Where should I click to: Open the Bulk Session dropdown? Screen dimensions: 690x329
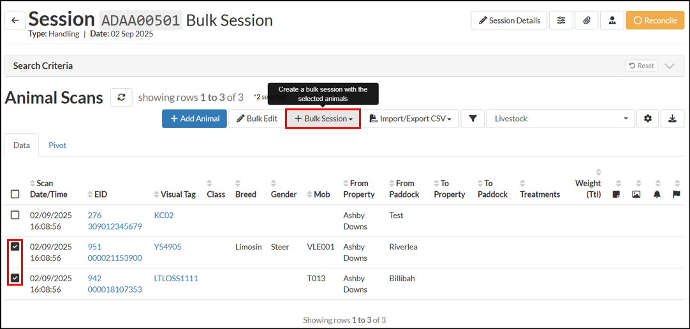[323, 119]
